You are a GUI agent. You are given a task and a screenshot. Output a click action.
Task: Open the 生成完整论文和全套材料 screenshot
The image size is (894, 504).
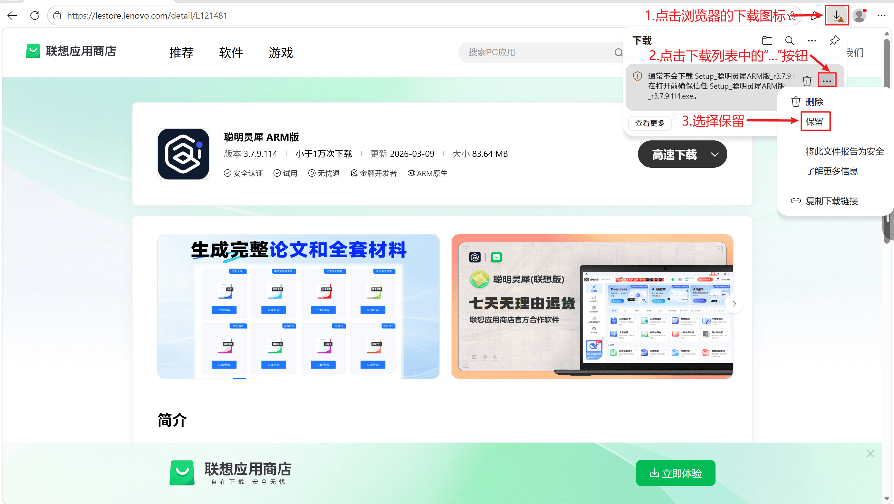[298, 307]
